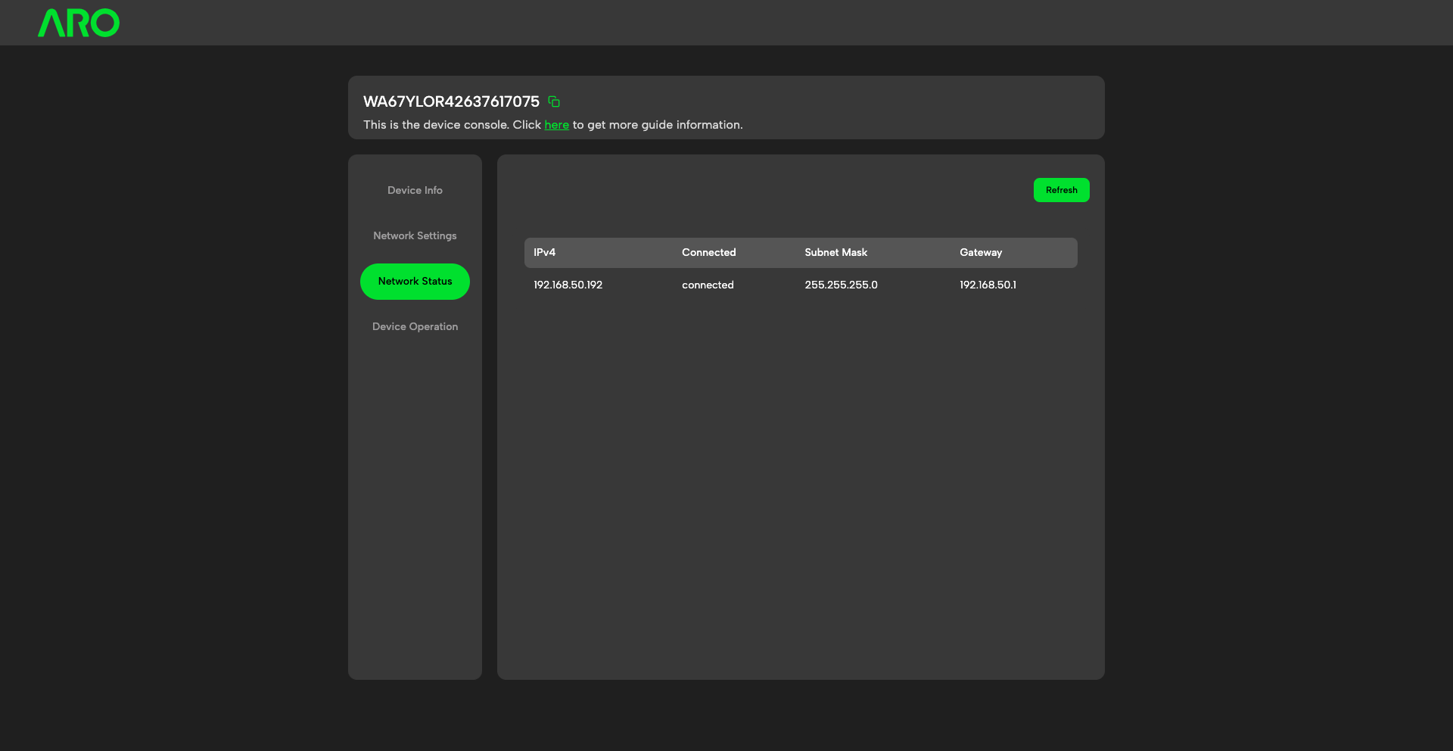Click the Gateway column header

tap(980, 252)
